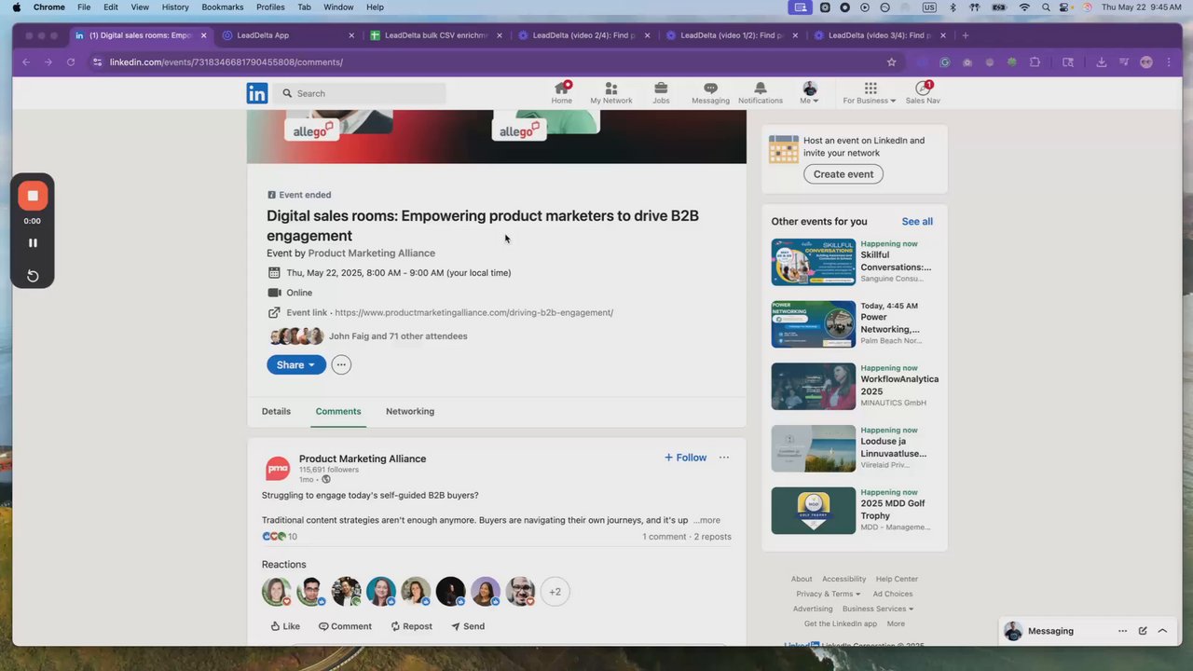Open Wi-Fi status menu
The image size is (1193, 671).
tap(1024, 7)
